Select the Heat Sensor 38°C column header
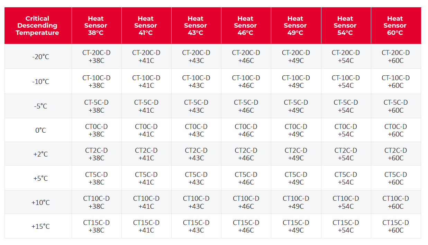This screenshot has height=245, width=428. click(x=96, y=26)
